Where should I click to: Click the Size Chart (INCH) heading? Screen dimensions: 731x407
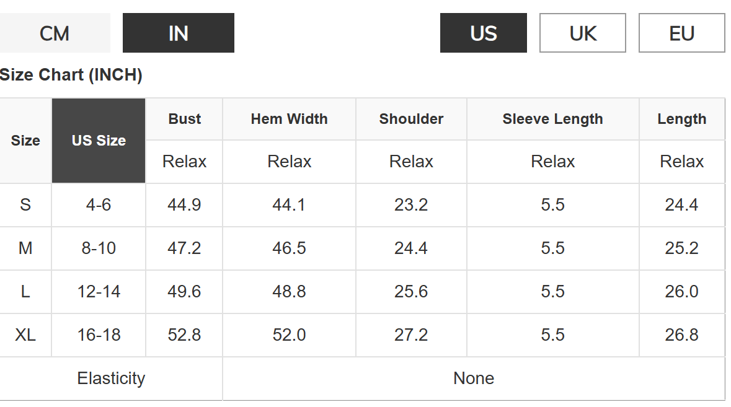(x=71, y=75)
